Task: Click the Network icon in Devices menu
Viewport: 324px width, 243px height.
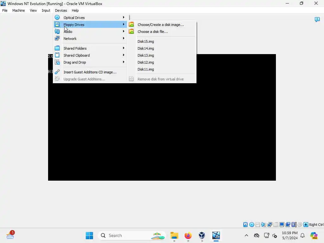Action: coord(57,38)
